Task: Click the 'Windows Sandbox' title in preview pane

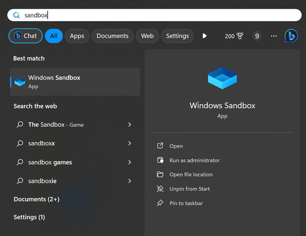Action: click(x=222, y=106)
